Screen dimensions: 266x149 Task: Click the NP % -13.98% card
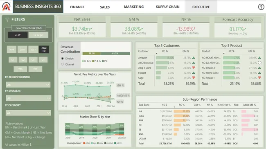(x=186, y=27)
